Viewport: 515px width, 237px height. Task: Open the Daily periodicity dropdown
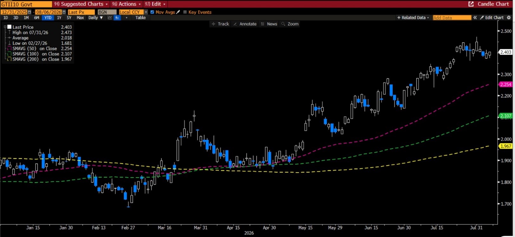click(95, 18)
